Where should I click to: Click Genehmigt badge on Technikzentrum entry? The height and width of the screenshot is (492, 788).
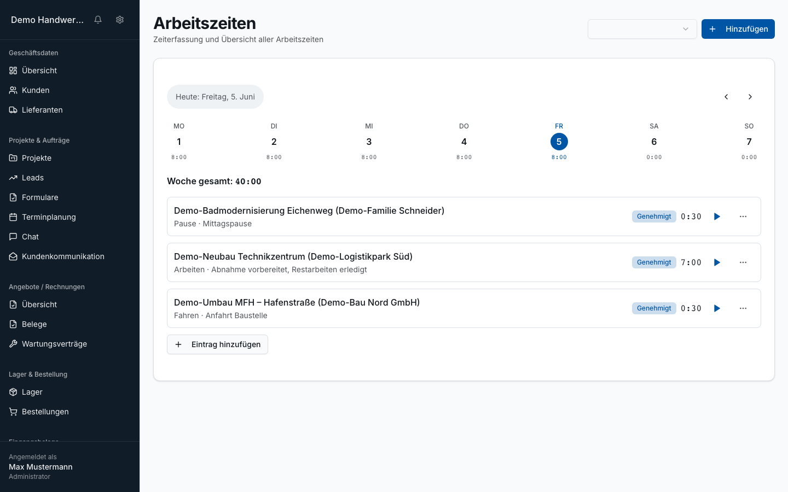pyautogui.click(x=654, y=262)
